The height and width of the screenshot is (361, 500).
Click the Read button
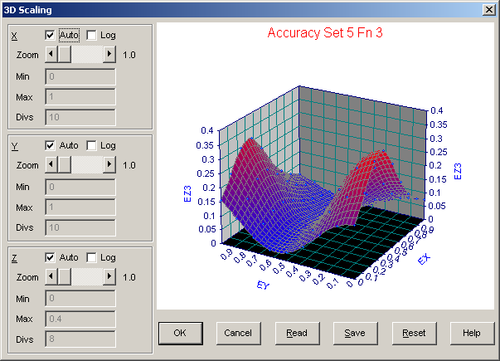click(297, 334)
